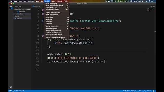Viewport: 164px width, 92px height.
Task: Select Welcome in Open Editors list
Action: [x=22, y=11]
